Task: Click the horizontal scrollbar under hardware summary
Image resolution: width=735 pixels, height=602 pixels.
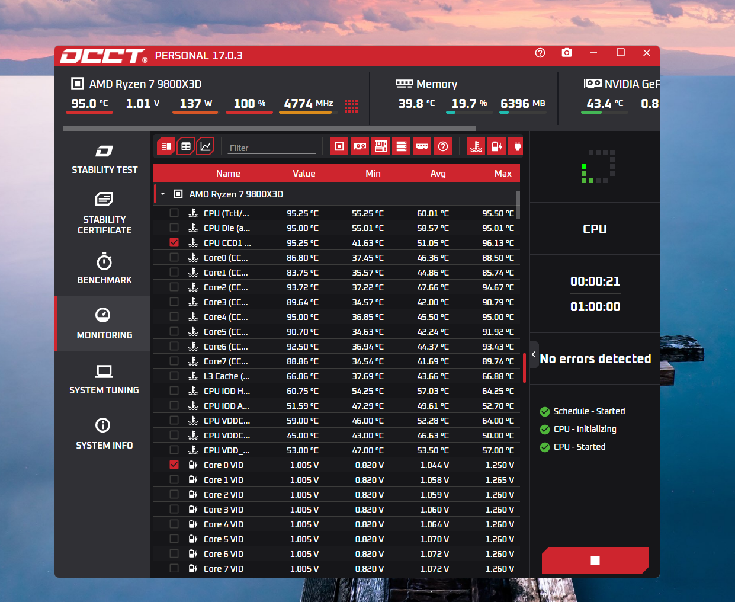Action: pos(269,128)
